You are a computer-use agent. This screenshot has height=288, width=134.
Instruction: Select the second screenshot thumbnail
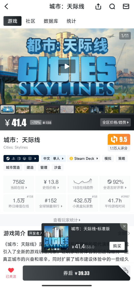[22, 109]
